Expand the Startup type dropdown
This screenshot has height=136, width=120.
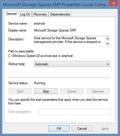coord(72,64)
